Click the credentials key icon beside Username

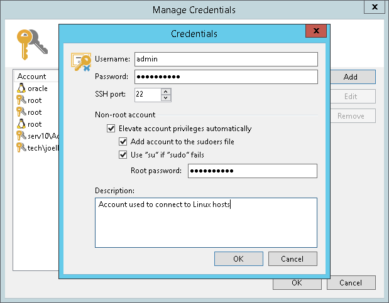82,61
